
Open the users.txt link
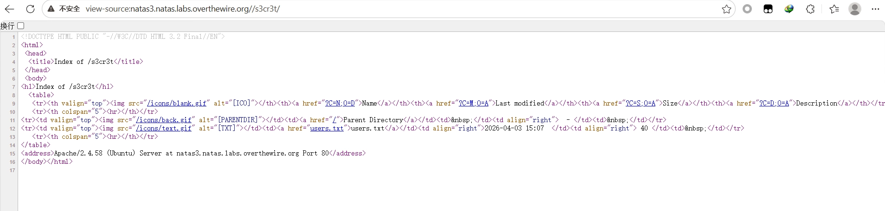coord(327,128)
